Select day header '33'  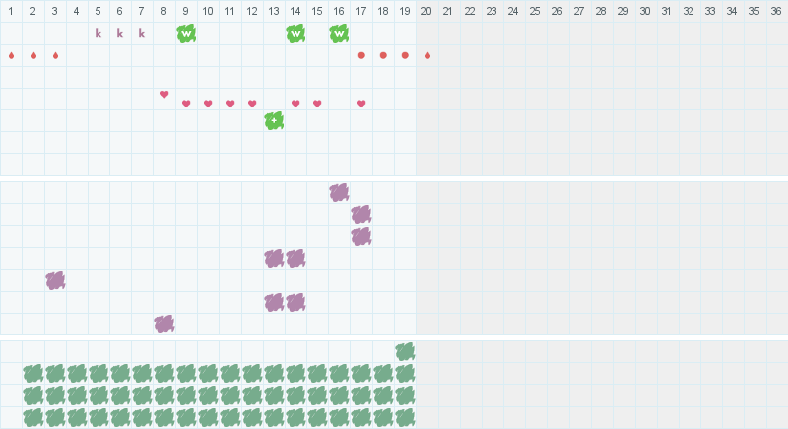[x=710, y=11]
